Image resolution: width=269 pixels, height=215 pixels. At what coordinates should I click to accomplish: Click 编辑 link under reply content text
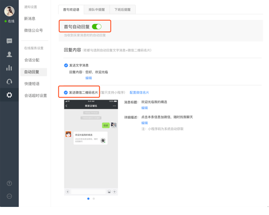[x=89, y=78]
